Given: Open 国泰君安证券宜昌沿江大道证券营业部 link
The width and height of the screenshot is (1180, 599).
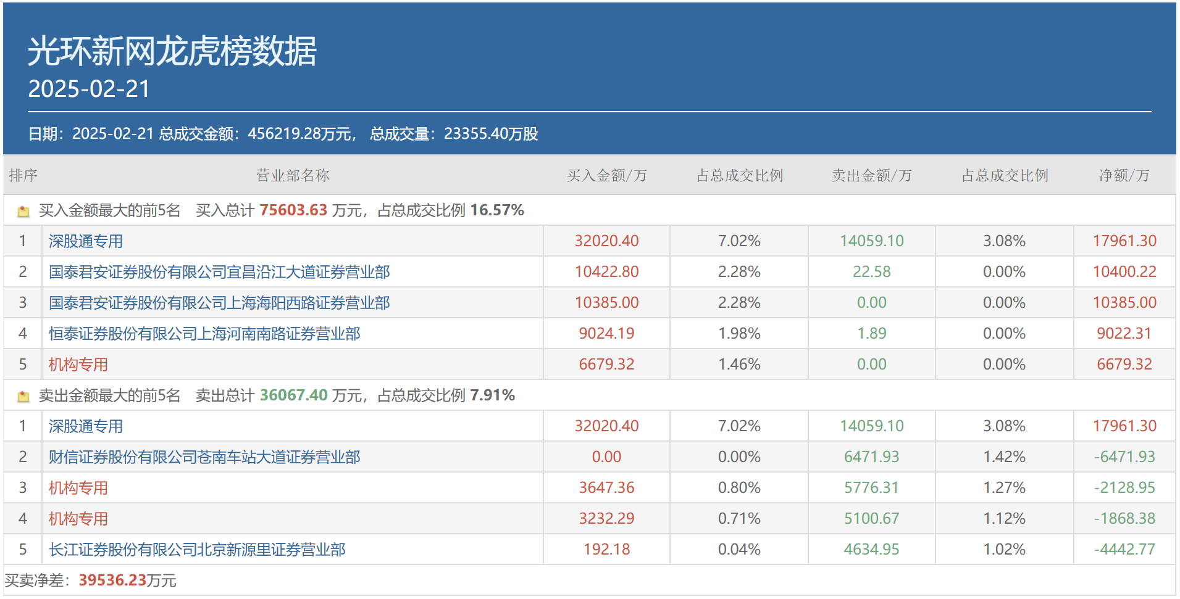Looking at the screenshot, I should (219, 272).
